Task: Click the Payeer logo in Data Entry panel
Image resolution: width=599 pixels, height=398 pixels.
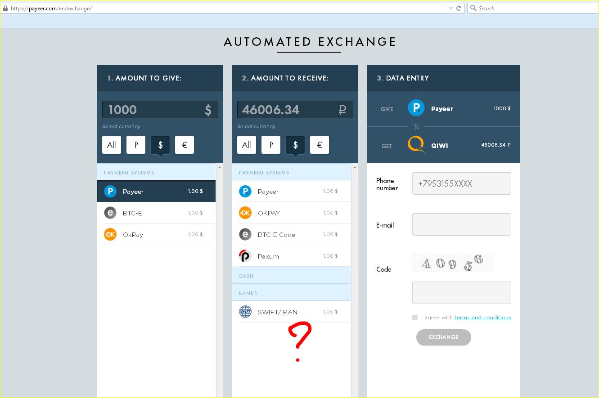Action: [416, 108]
